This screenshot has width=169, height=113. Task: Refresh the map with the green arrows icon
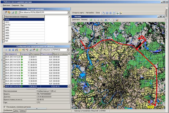tap(91, 20)
